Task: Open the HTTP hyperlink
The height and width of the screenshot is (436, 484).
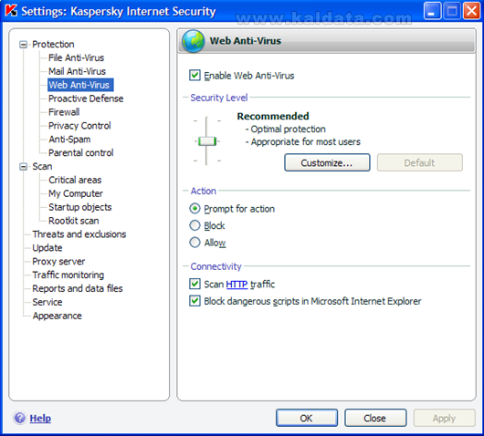Action: pos(237,284)
